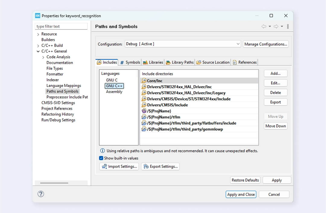Click the info icon beside relative paths warning
The width and height of the screenshot is (326, 213).
(x=103, y=151)
